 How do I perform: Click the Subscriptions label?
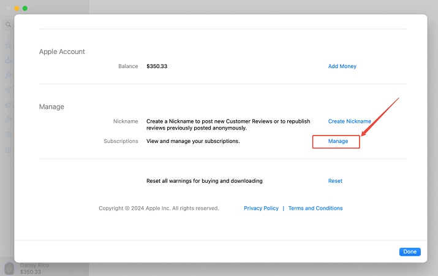click(x=121, y=141)
